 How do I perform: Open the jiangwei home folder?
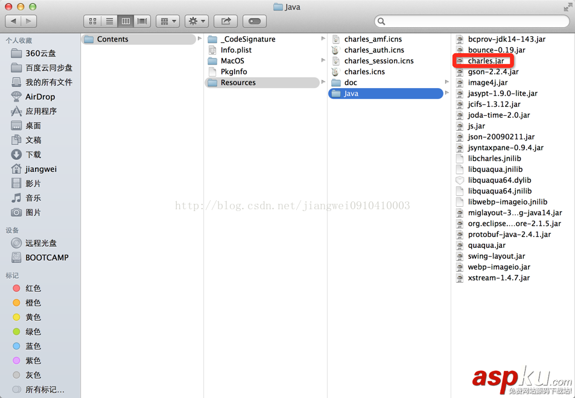click(x=40, y=169)
